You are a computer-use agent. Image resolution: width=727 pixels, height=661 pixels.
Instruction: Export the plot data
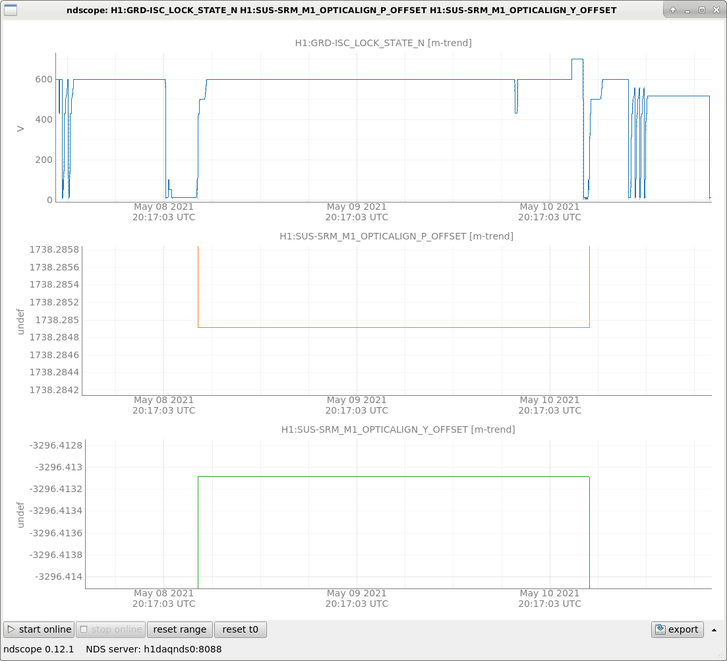[x=678, y=629]
